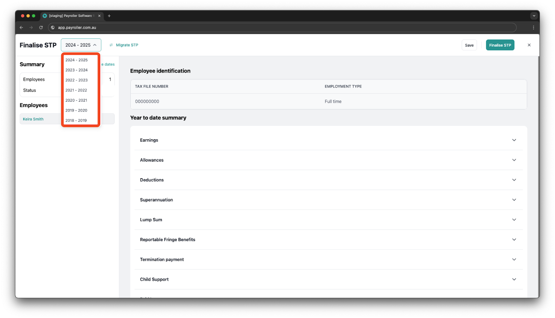Click the site info icon in address bar
The height and width of the screenshot is (318, 555).
53,28
